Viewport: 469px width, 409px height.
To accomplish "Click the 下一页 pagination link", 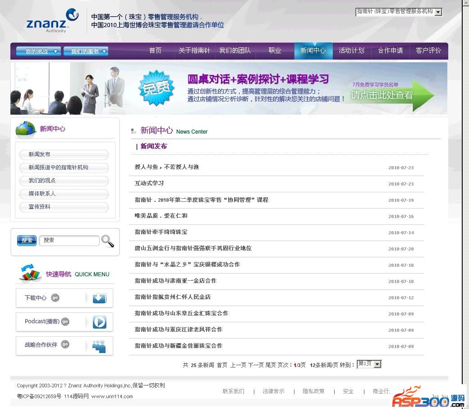I will pyautogui.click(x=256, y=365).
